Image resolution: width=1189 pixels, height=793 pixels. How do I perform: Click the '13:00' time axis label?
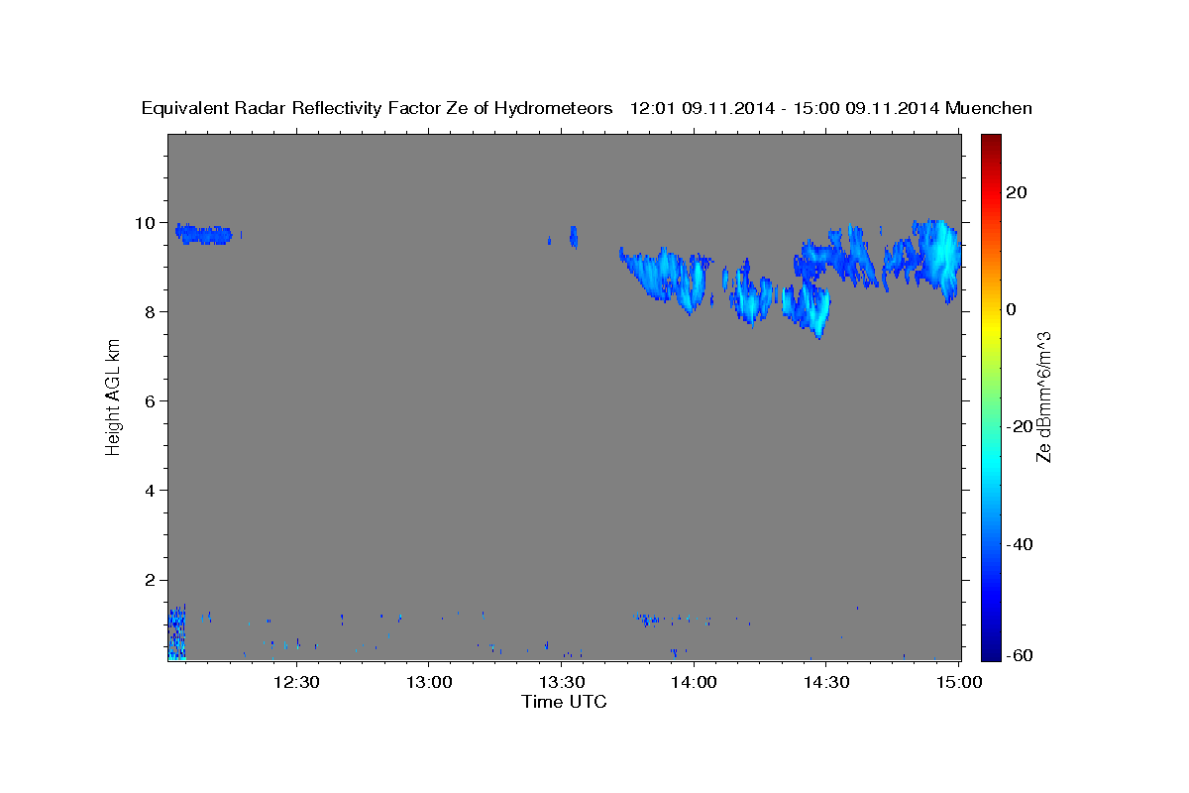428,682
